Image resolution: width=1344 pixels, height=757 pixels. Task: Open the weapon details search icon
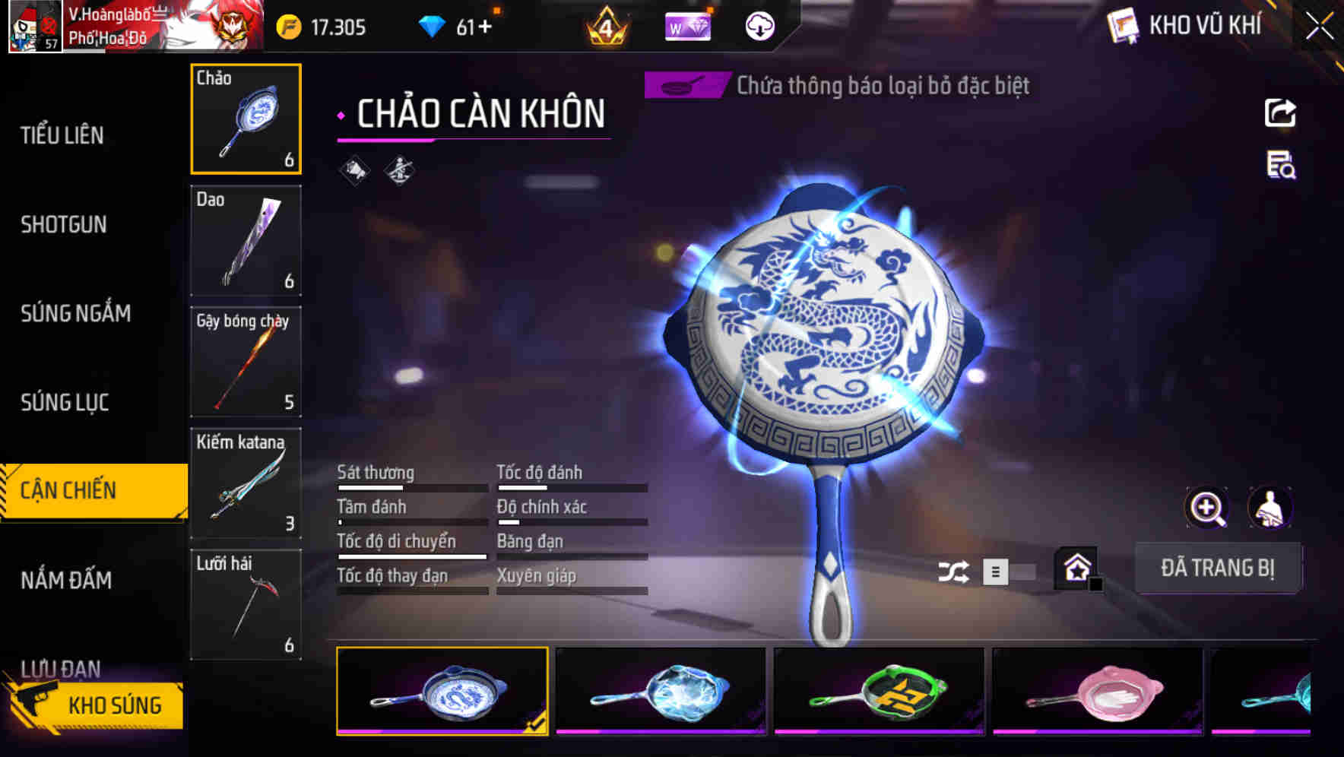pyautogui.click(x=1281, y=165)
